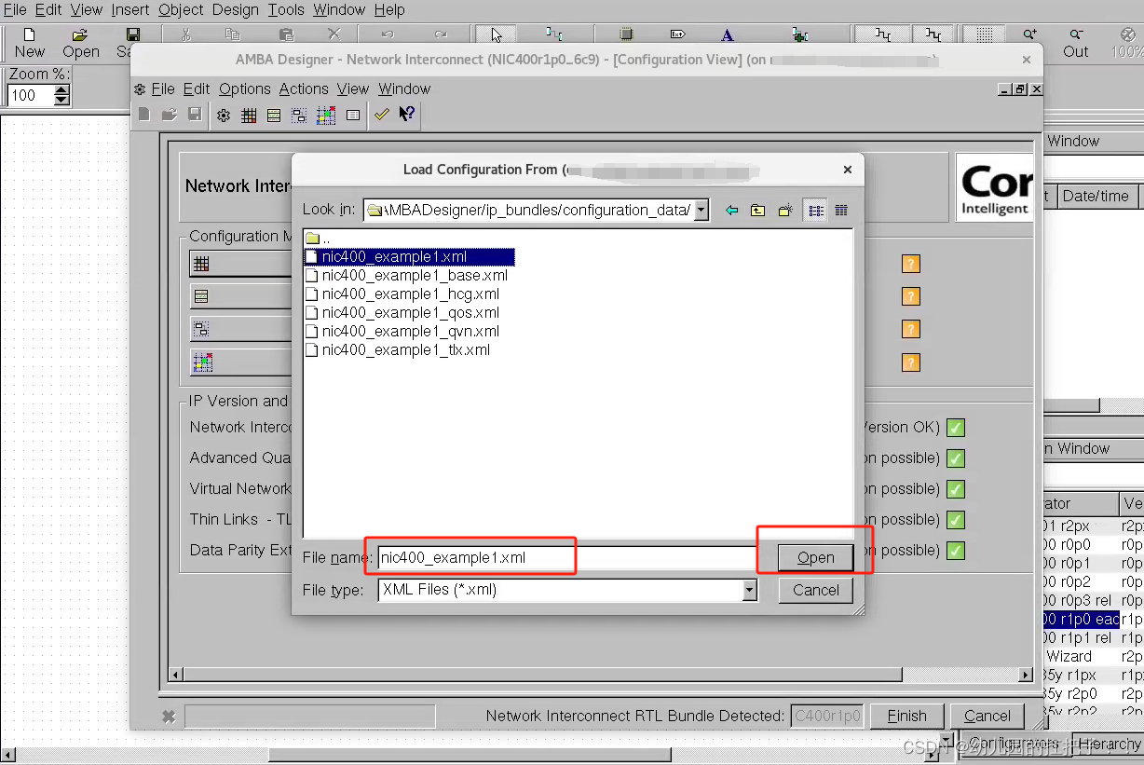Viewport: 1144px width, 765px height.
Task: Navigate up one directory level
Action: [757, 210]
